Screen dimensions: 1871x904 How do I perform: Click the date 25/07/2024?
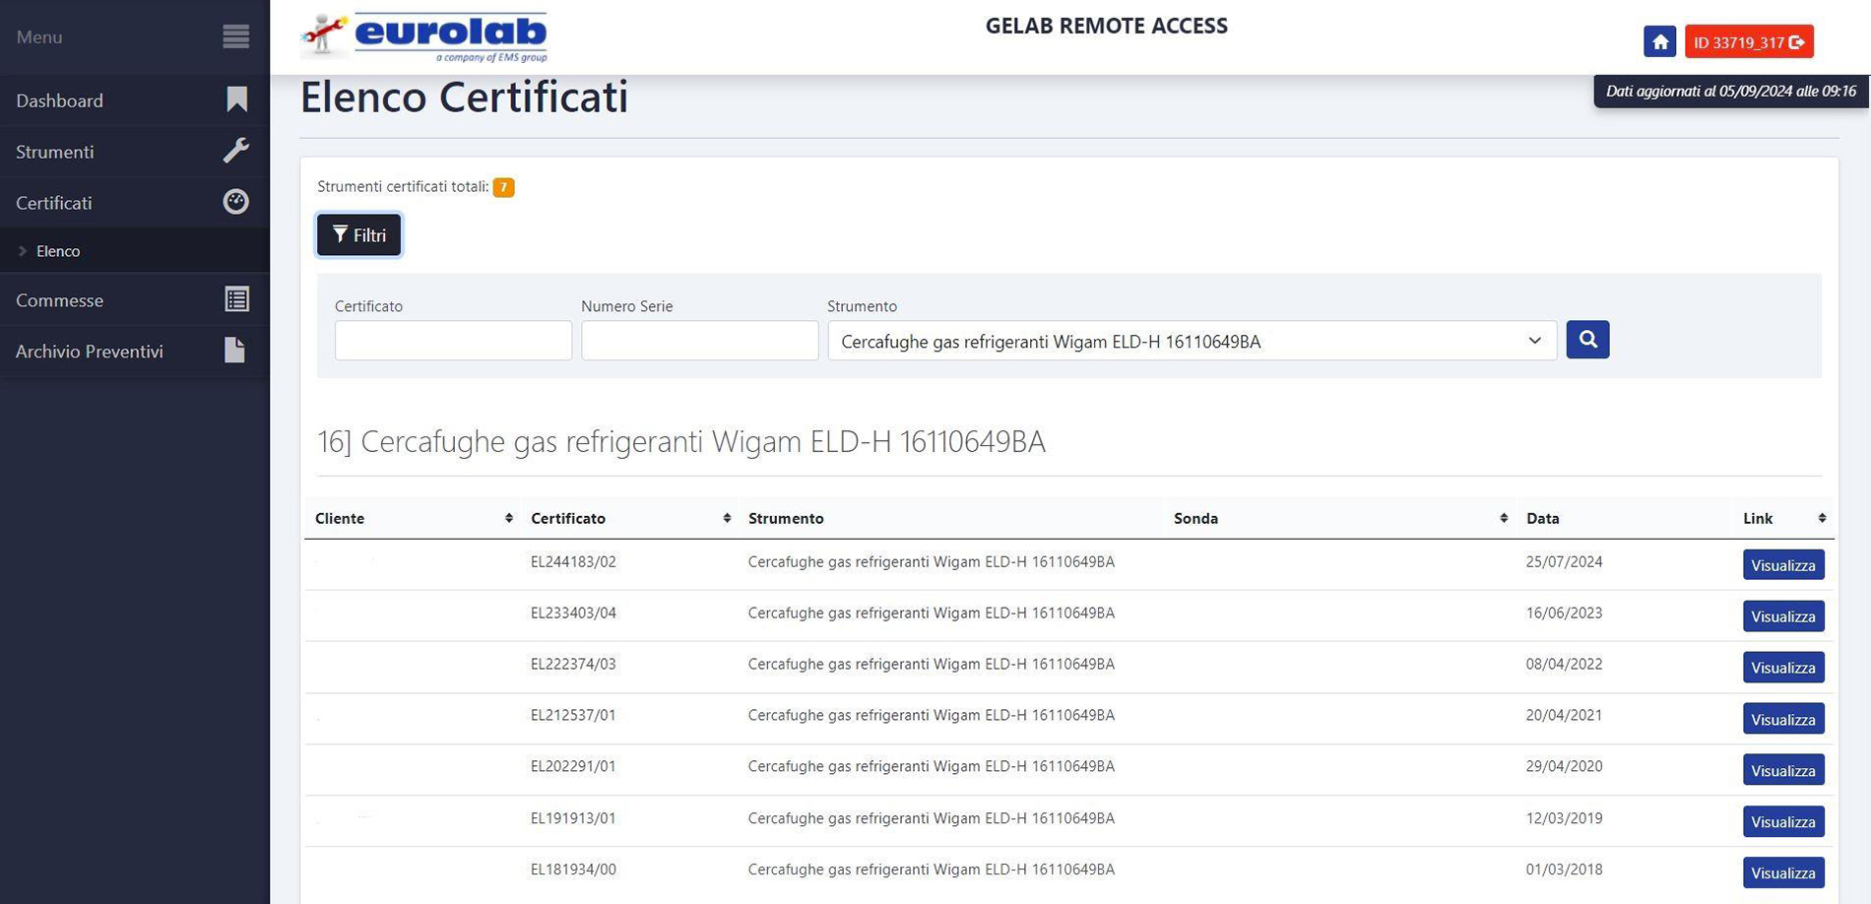1564,562
